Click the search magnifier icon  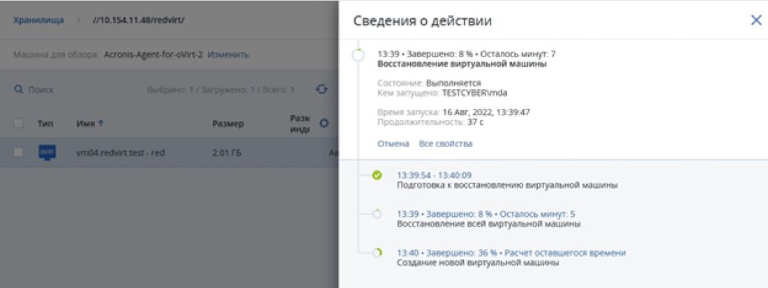(x=19, y=90)
